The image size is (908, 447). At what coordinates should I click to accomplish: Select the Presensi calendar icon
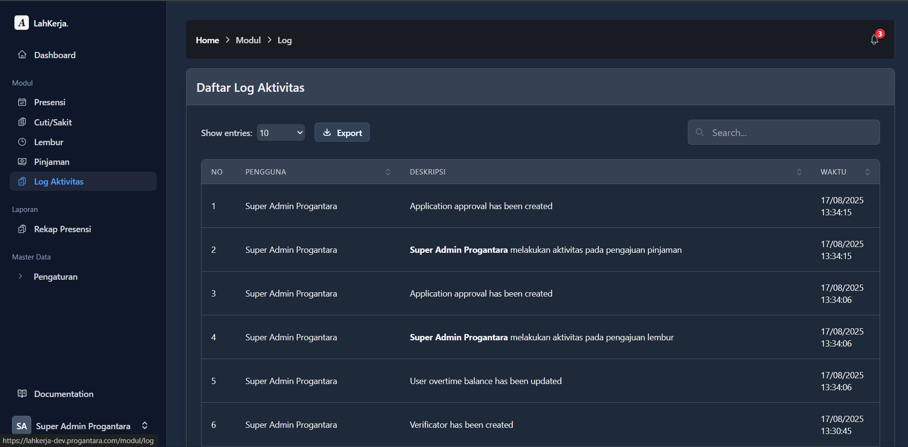click(22, 102)
